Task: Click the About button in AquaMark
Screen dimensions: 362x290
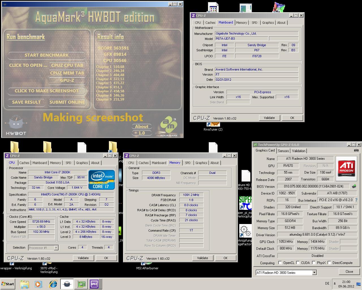Action: pyautogui.click(x=142, y=126)
